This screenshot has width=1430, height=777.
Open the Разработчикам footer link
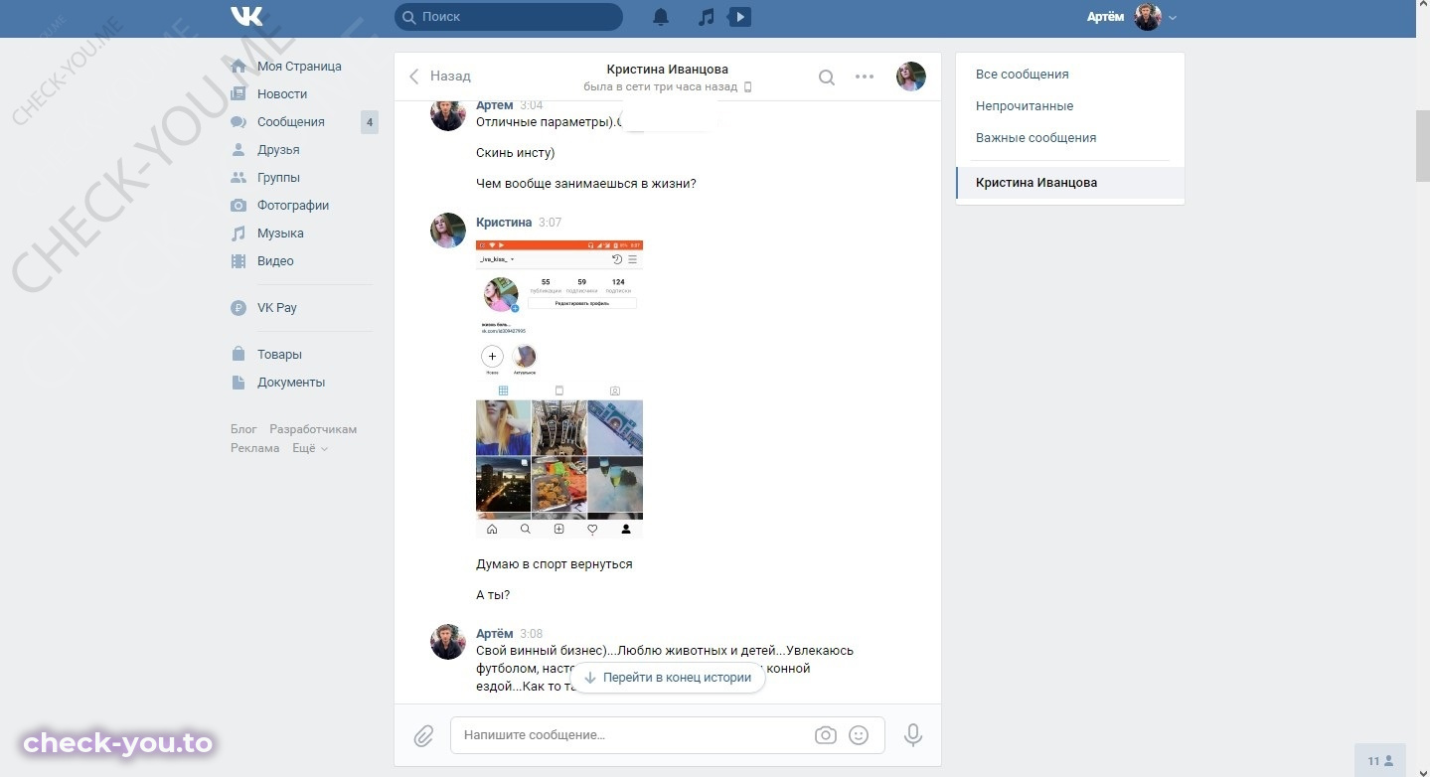[x=313, y=429]
